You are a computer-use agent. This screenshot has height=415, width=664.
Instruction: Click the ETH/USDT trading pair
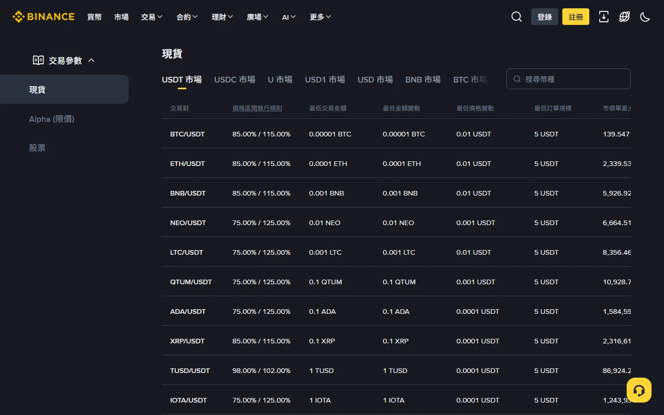187,163
